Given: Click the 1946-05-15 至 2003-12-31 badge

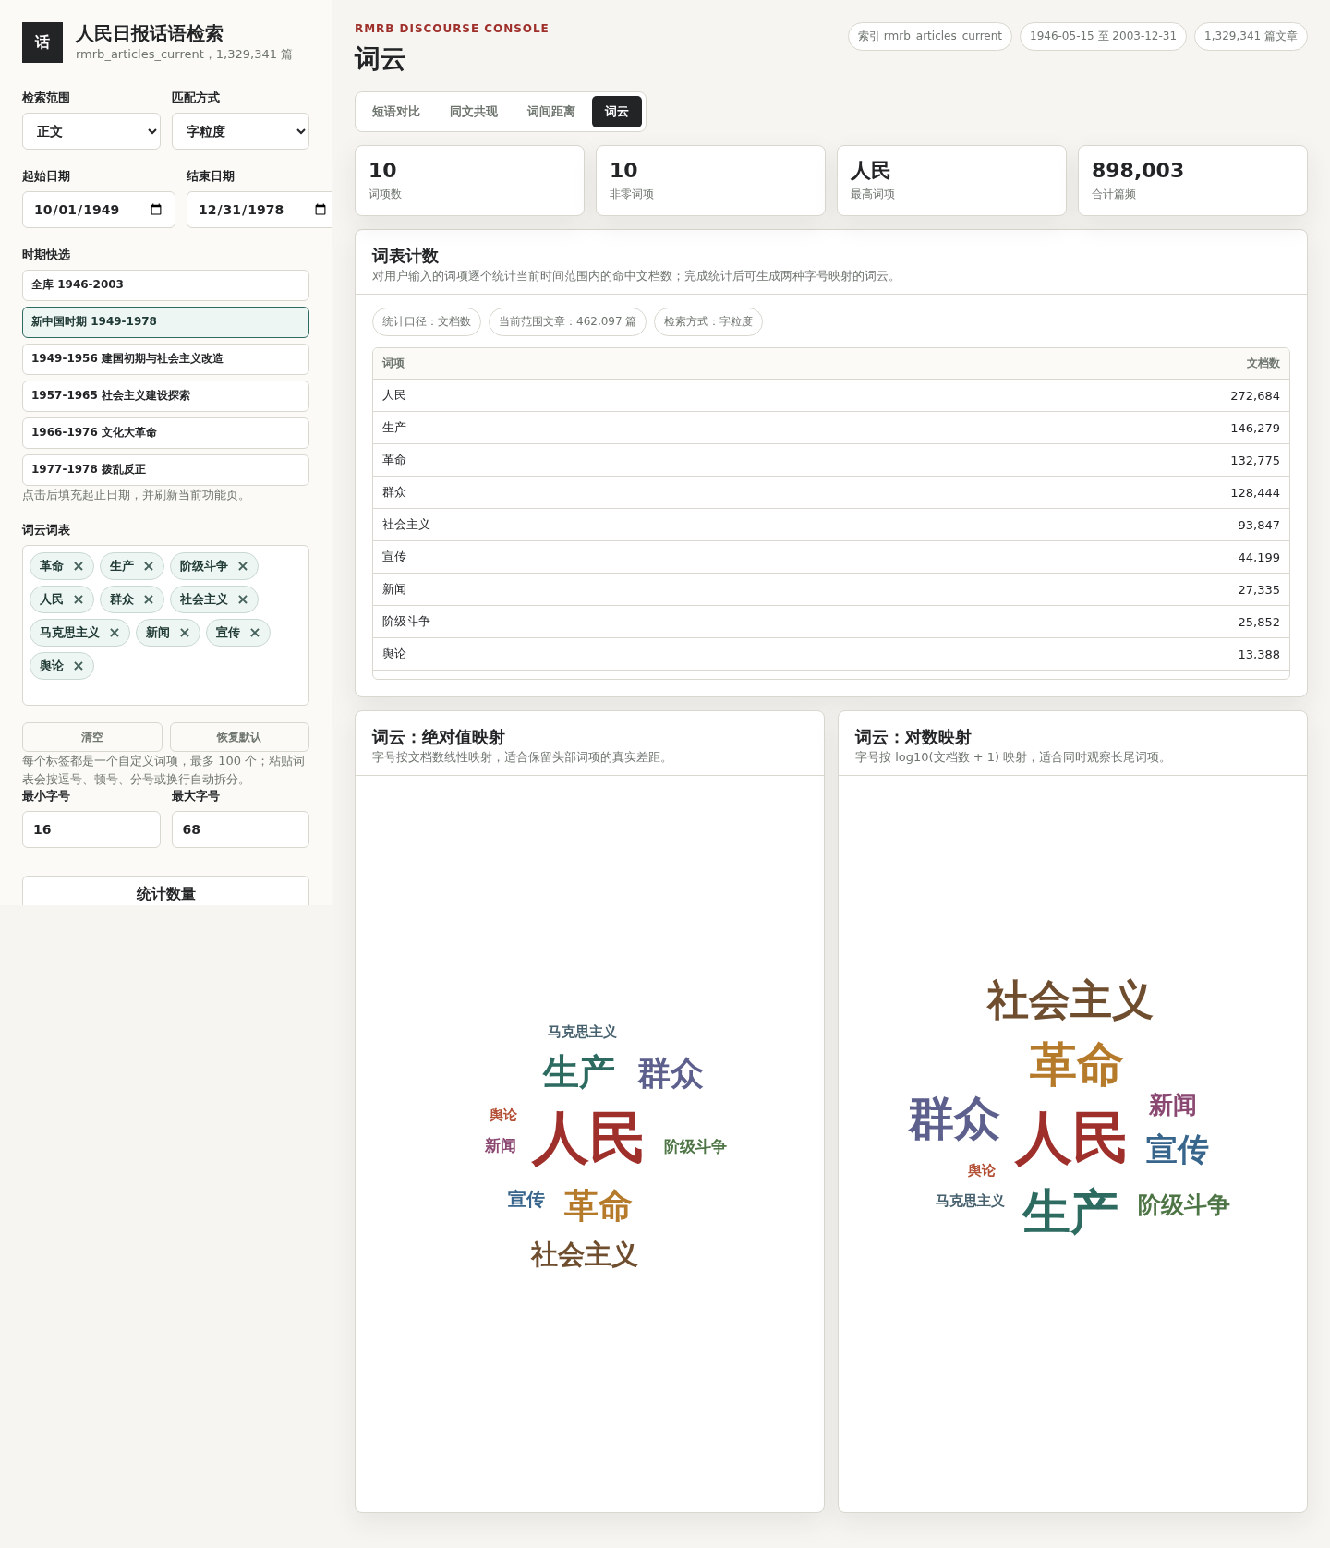Looking at the screenshot, I should (1103, 36).
